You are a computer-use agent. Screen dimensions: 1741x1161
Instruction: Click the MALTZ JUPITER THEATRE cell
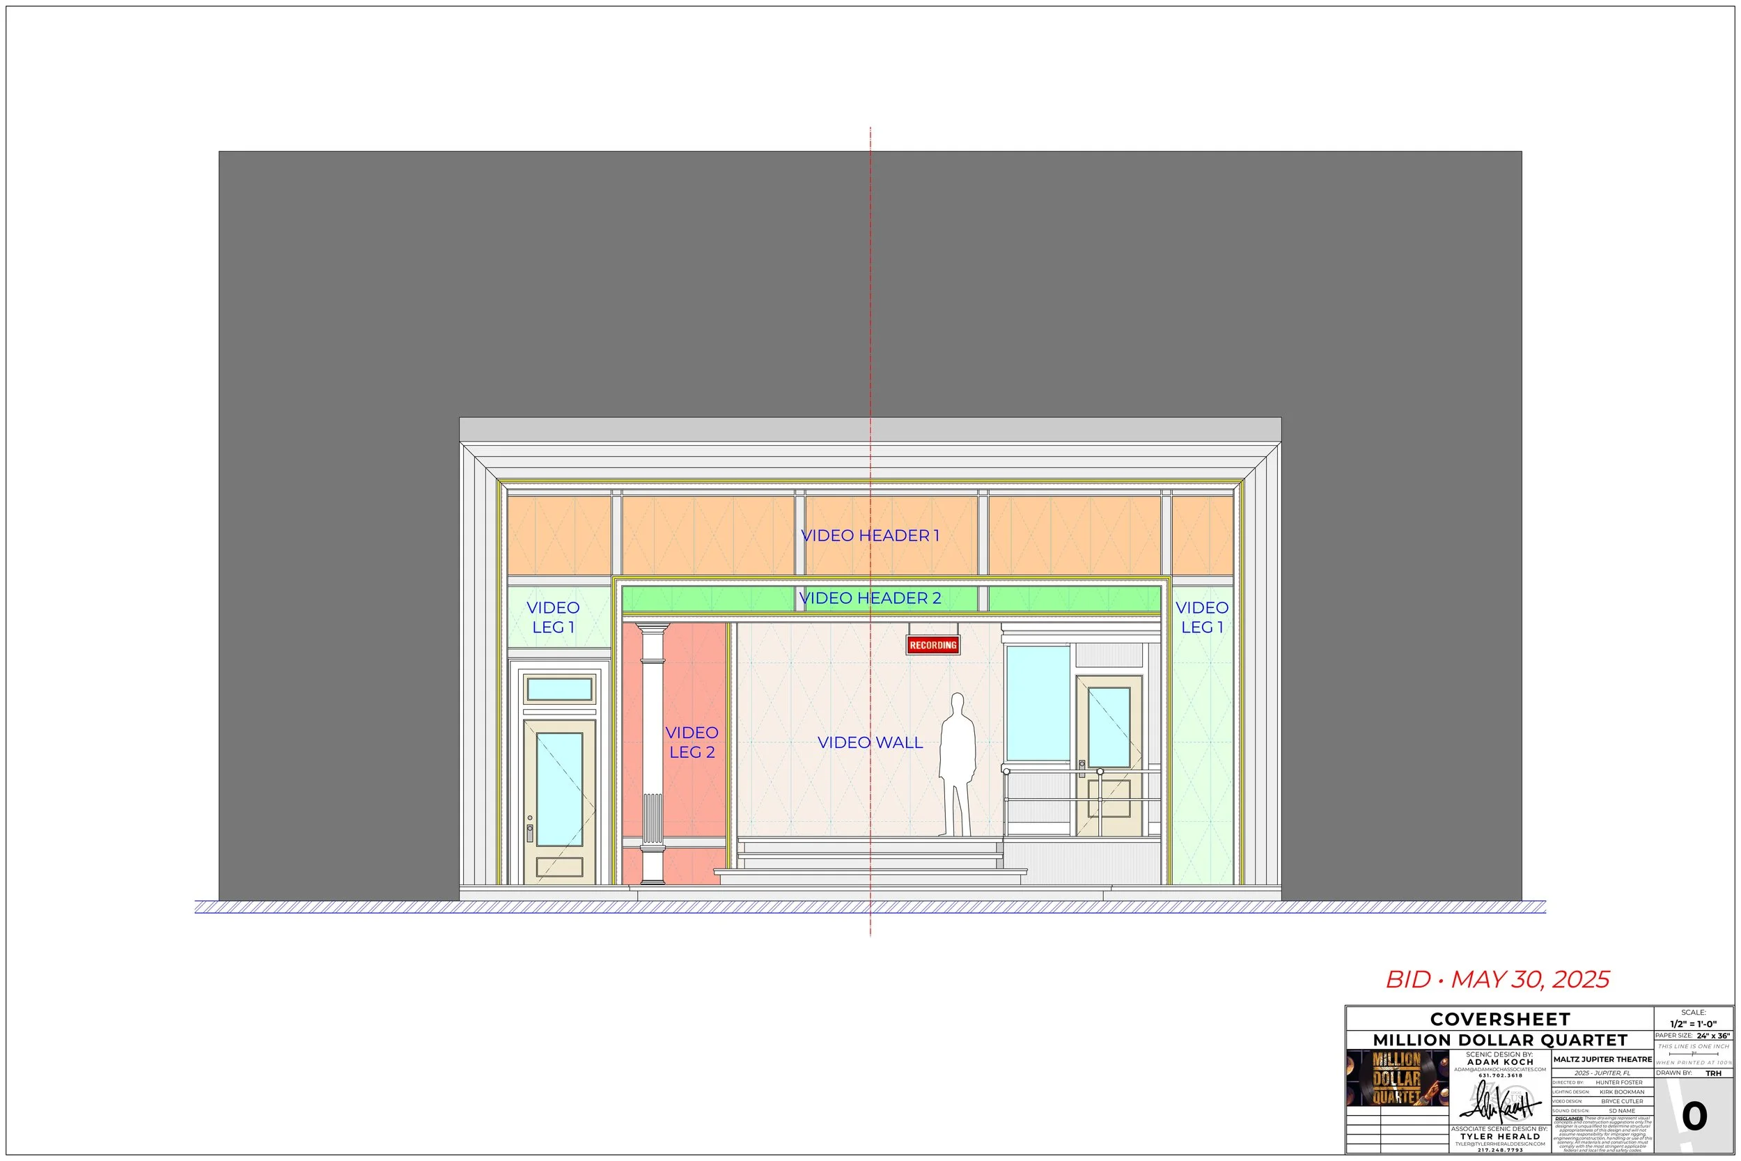1602,1059
